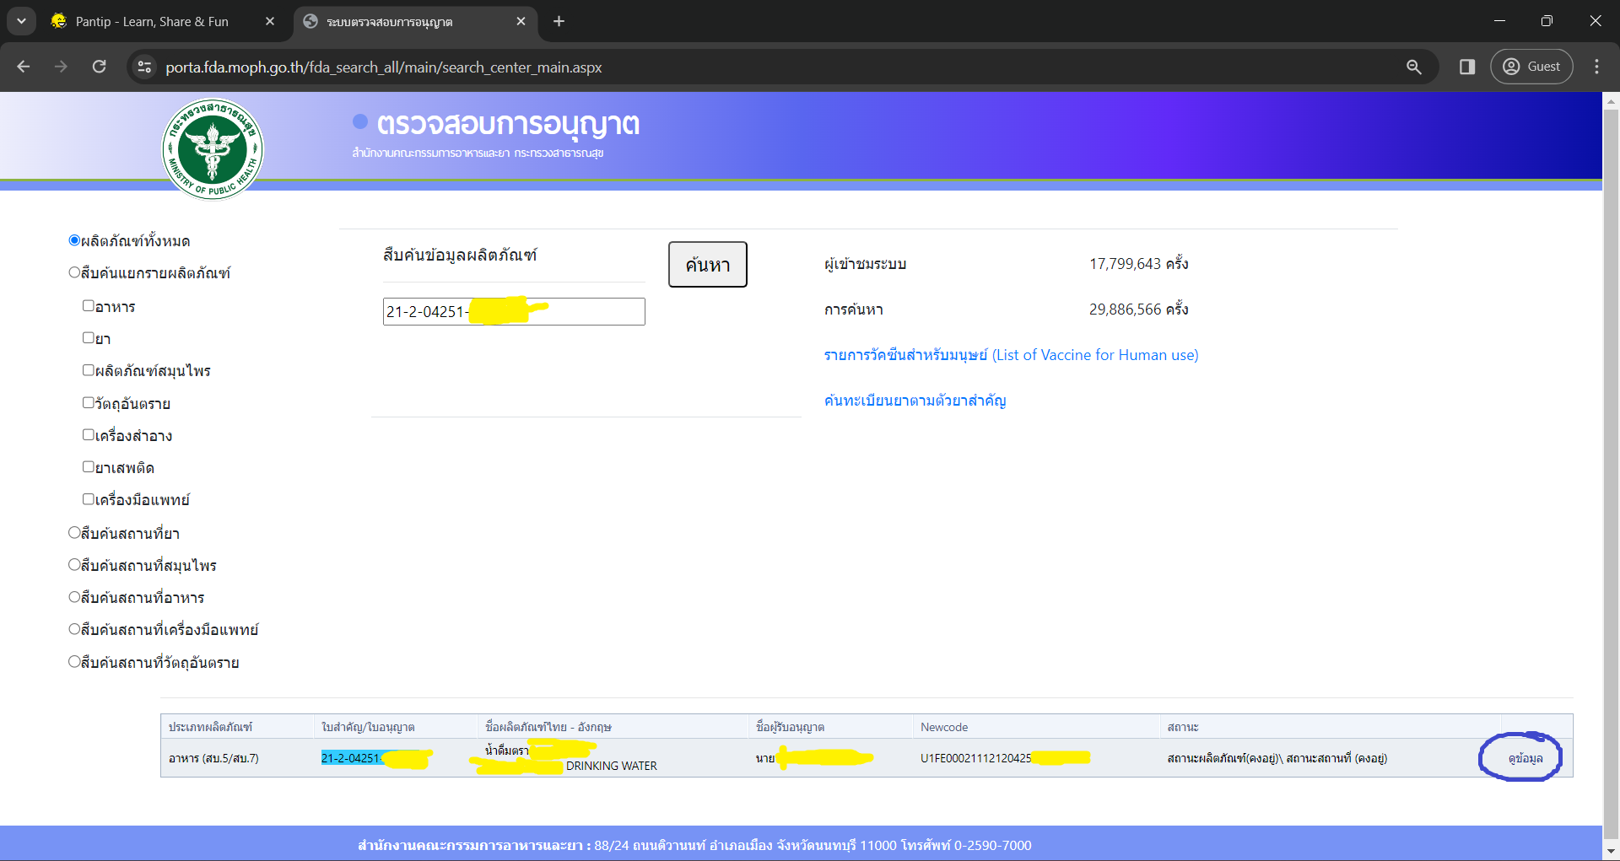Screen dimensions: 1620x861
Task: Reload the page with refresh icon
Action: pos(99,67)
